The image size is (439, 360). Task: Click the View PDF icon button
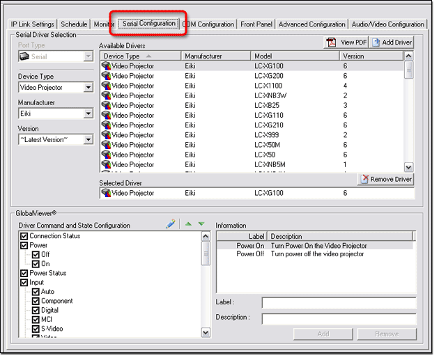click(347, 42)
